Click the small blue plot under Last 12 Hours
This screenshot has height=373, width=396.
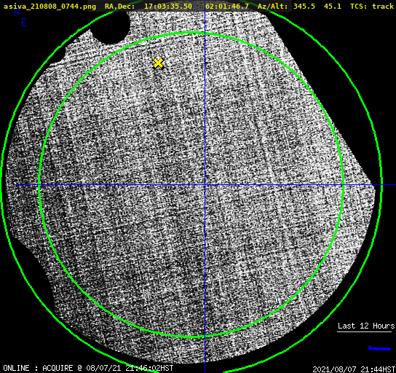tap(379, 348)
